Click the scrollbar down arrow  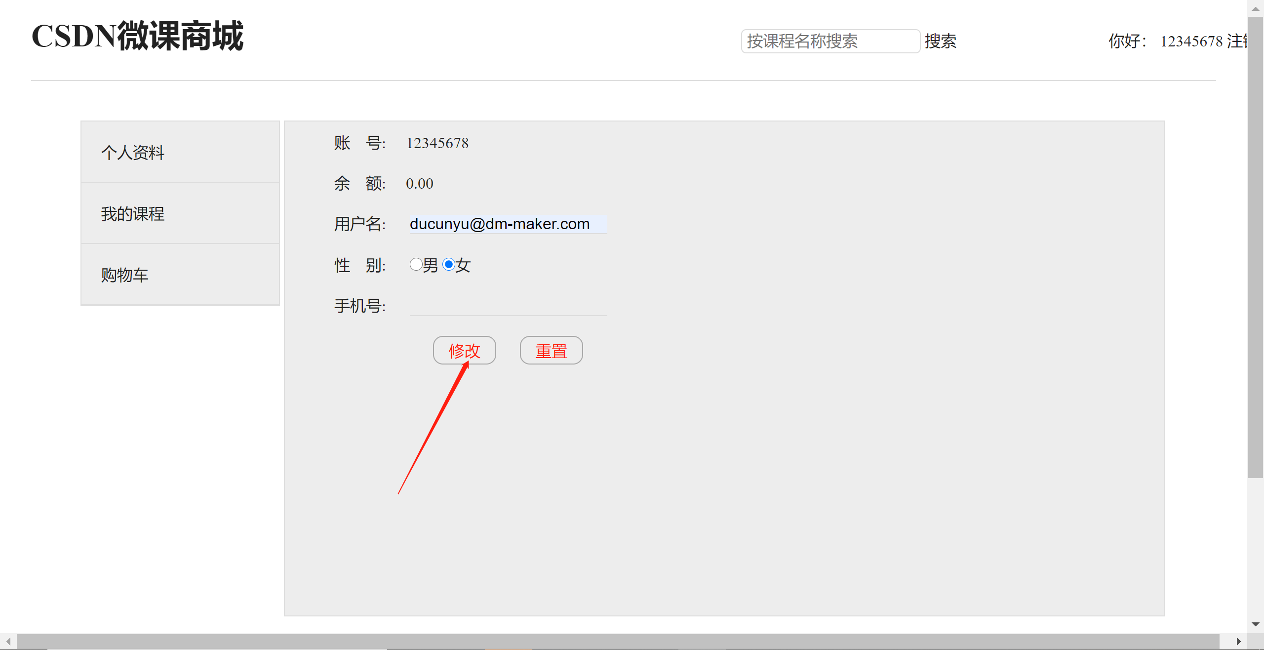pyautogui.click(x=1255, y=623)
